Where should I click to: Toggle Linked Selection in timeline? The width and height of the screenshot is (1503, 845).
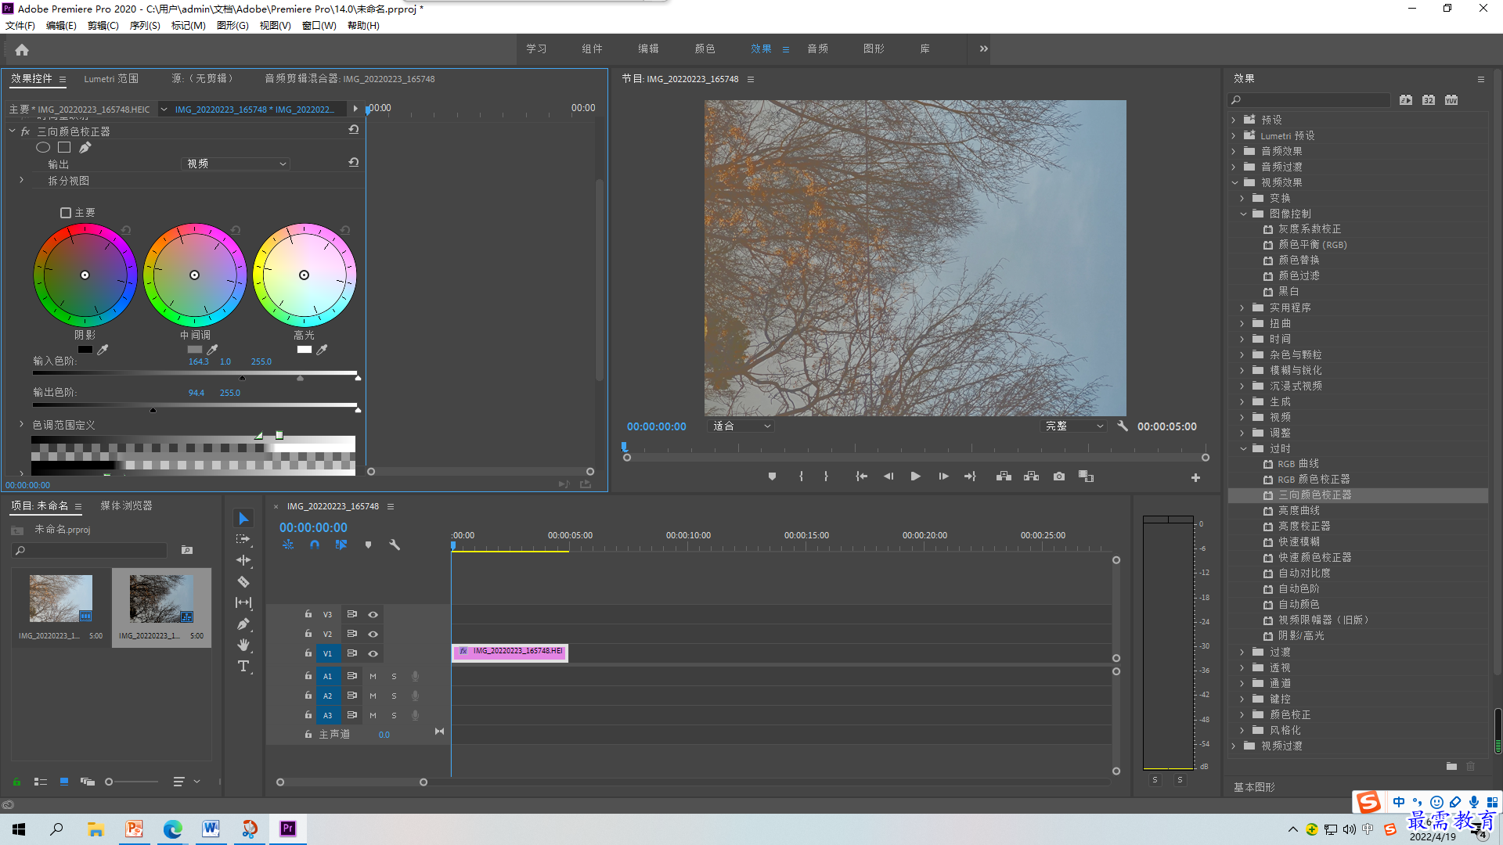point(341,545)
